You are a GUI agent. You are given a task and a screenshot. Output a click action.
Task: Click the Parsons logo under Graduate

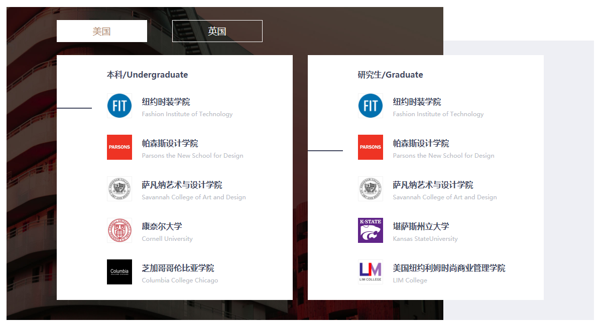tap(371, 147)
